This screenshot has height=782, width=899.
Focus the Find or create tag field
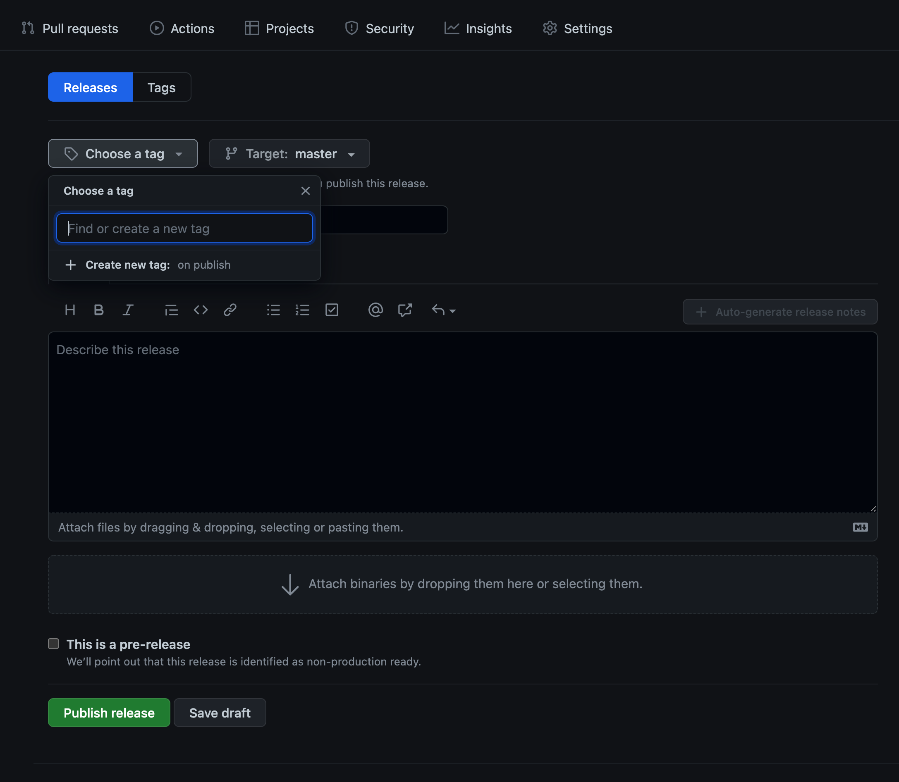click(184, 228)
